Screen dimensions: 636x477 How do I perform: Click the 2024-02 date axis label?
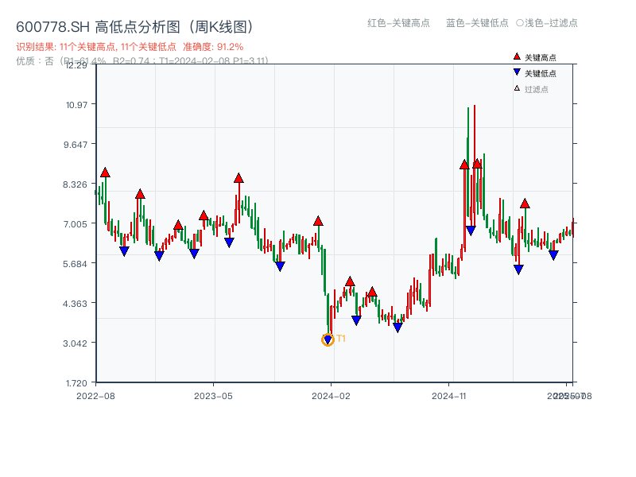(x=331, y=395)
